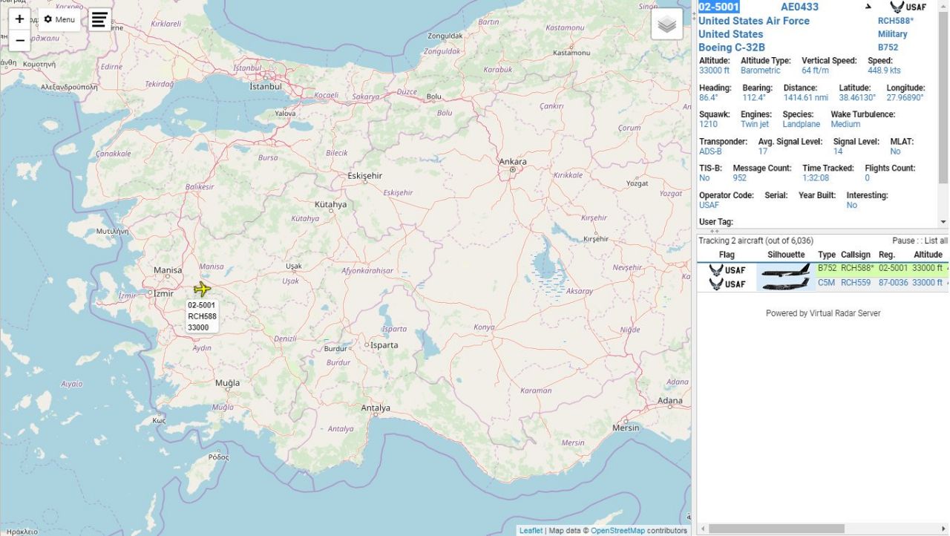
Task: Click Powered by Virtual Radar Server text
Action: click(823, 313)
